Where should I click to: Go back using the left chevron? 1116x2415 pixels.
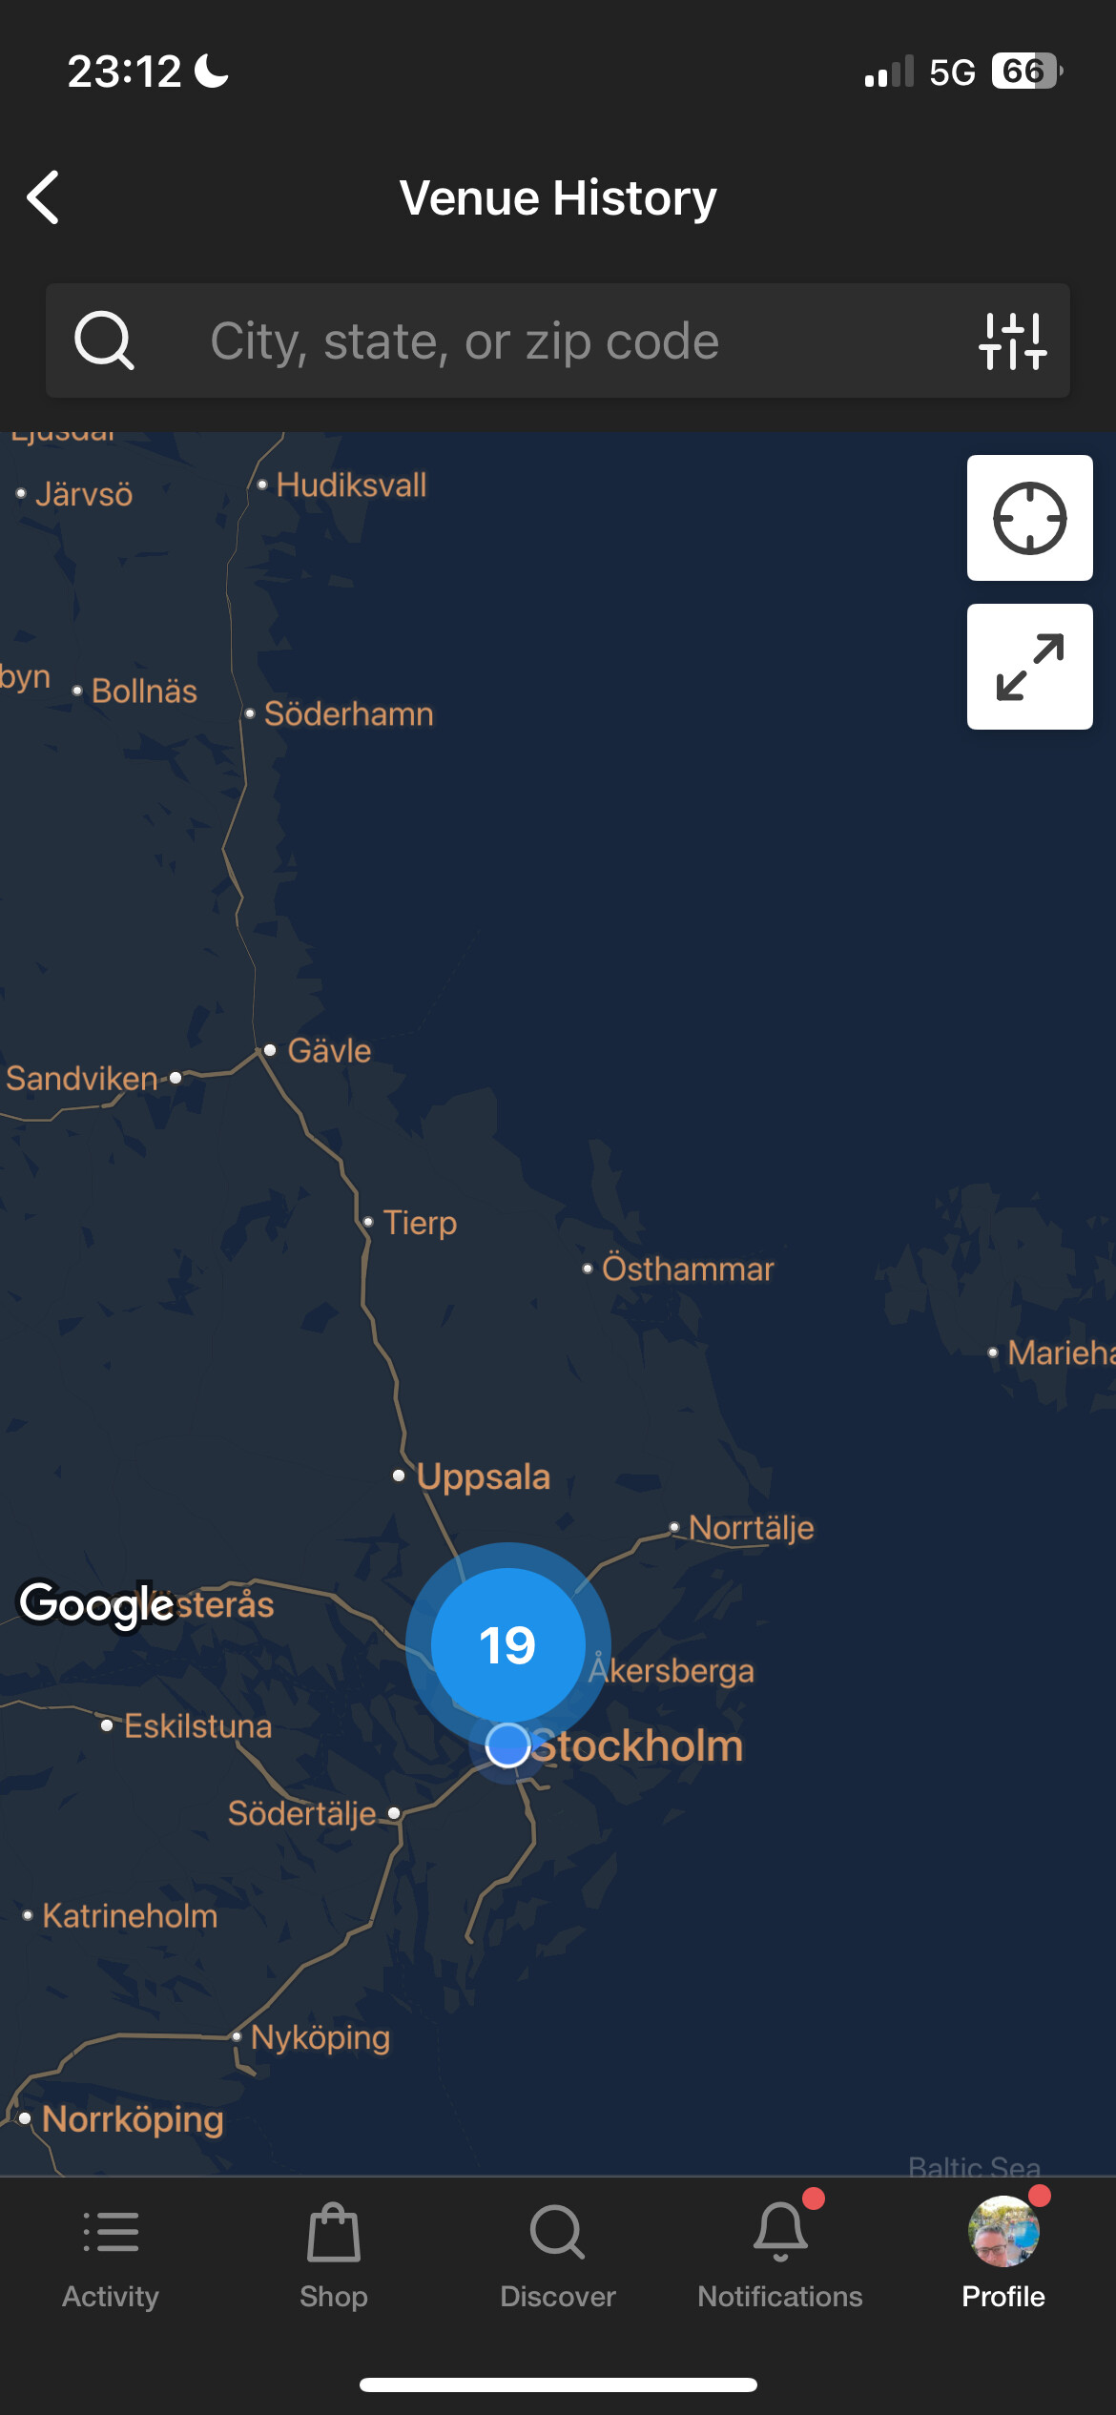(43, 197)
